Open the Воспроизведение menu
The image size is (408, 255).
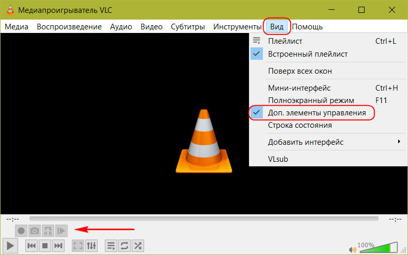click(x=69, y=27)
